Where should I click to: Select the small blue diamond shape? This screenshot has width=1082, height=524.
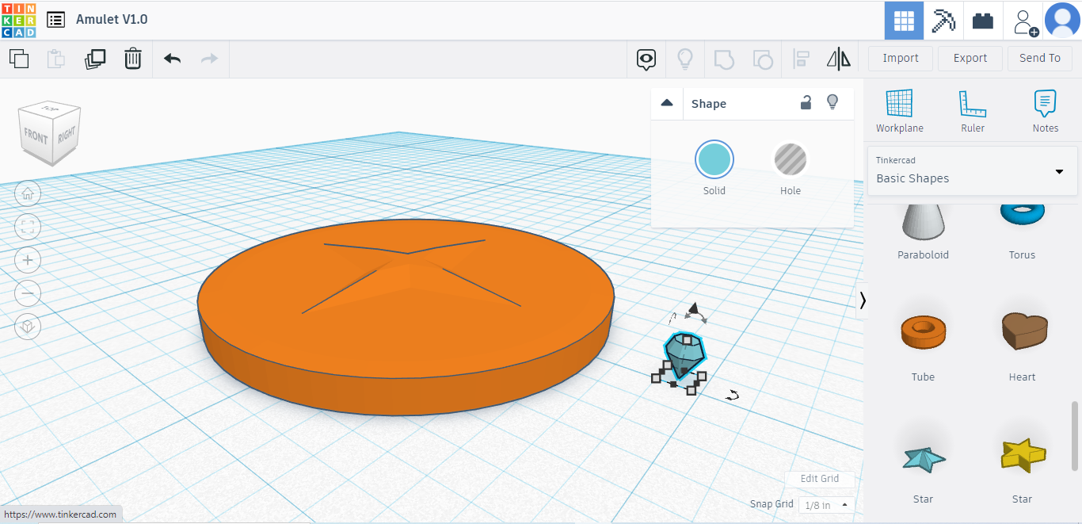(x=684, y=354)
